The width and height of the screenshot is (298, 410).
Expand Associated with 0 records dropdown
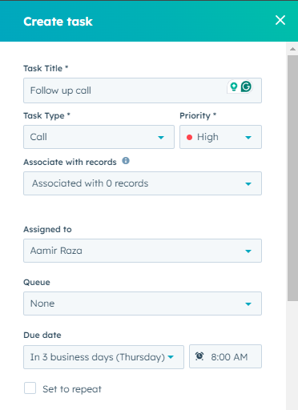point(143,183)
